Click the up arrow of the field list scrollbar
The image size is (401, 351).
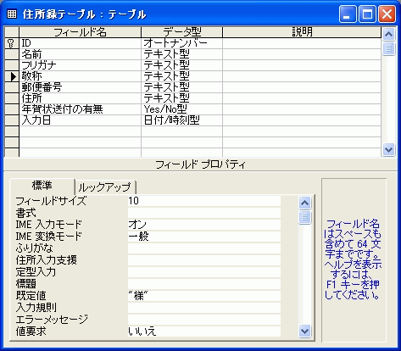[388, 35]
